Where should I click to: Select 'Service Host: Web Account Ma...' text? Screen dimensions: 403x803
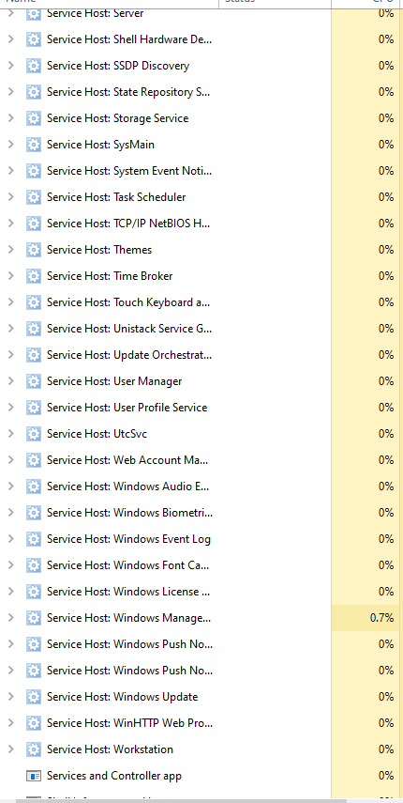[127, 460]
